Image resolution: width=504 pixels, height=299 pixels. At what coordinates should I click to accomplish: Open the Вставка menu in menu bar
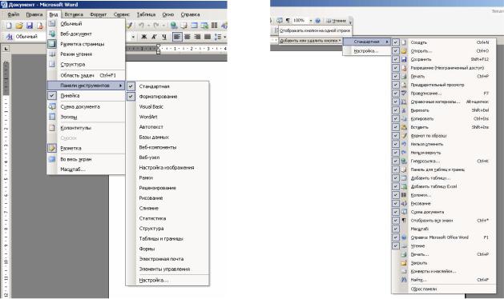(x=74, y=14)
